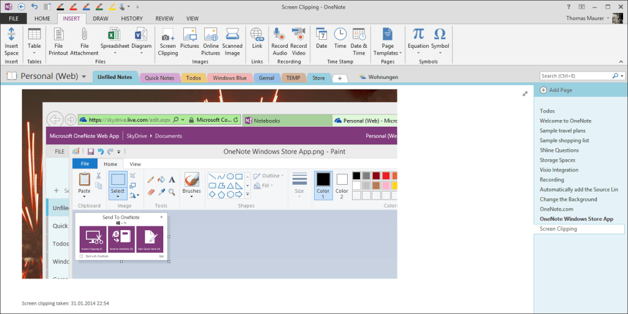
Task: Open the Store section tab
Action: coord(319,78)
